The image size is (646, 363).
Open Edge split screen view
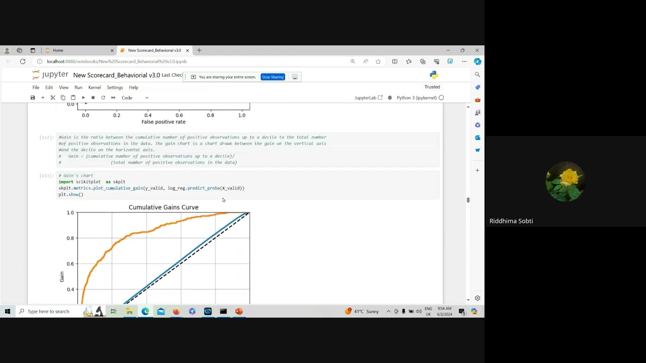coord(395,62)
